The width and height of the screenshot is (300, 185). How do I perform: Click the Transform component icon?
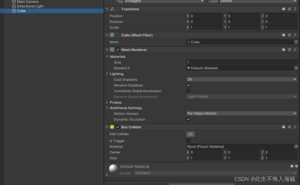(x=112, y=9)
